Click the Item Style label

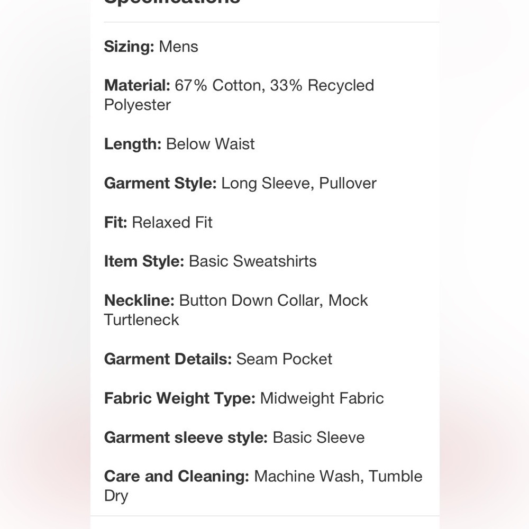(144, 261)
